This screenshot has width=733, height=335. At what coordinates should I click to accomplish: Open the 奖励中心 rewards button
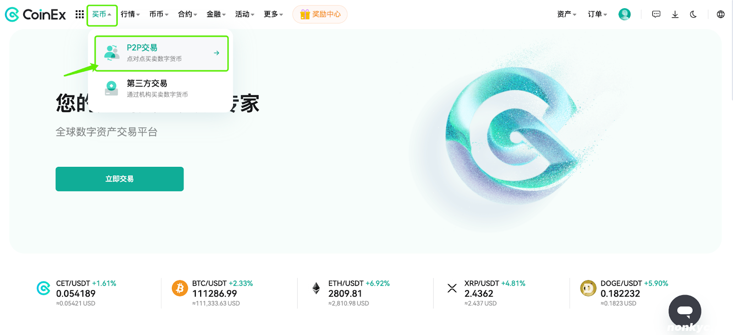click(x=320, y=15)
